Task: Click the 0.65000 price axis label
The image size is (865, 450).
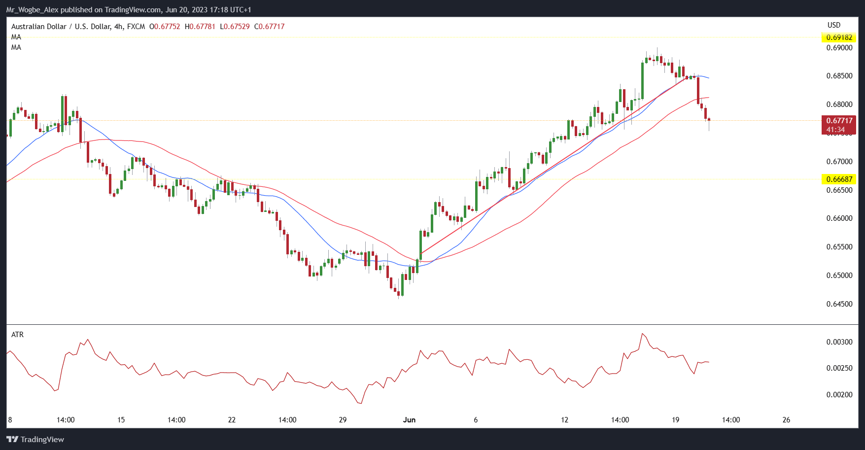Action: pyautogui.click(x=839, y=276)
